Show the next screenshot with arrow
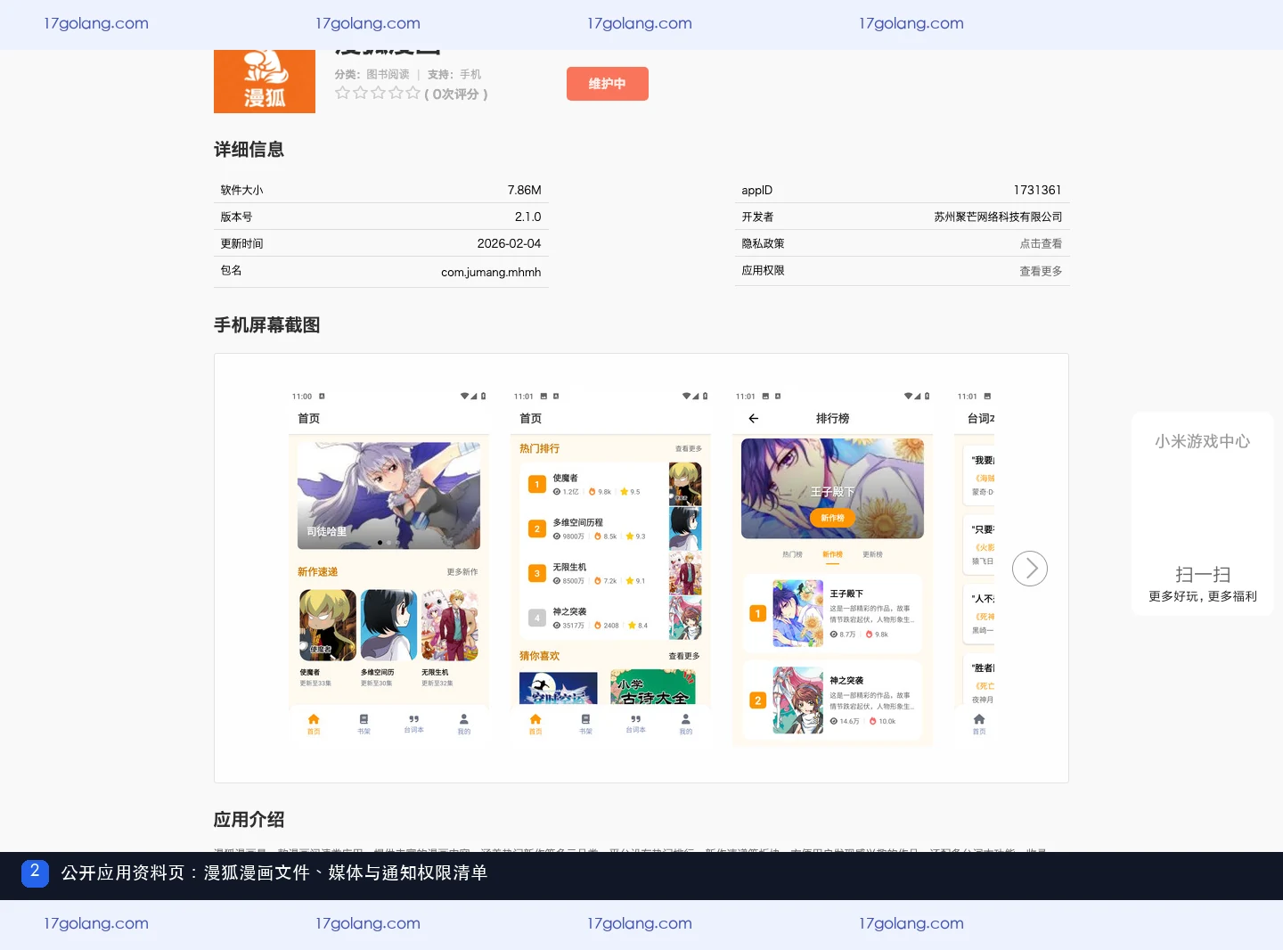Image resolution: width=1283 pixels, height=950 pixels. [x=1030, y=569]
